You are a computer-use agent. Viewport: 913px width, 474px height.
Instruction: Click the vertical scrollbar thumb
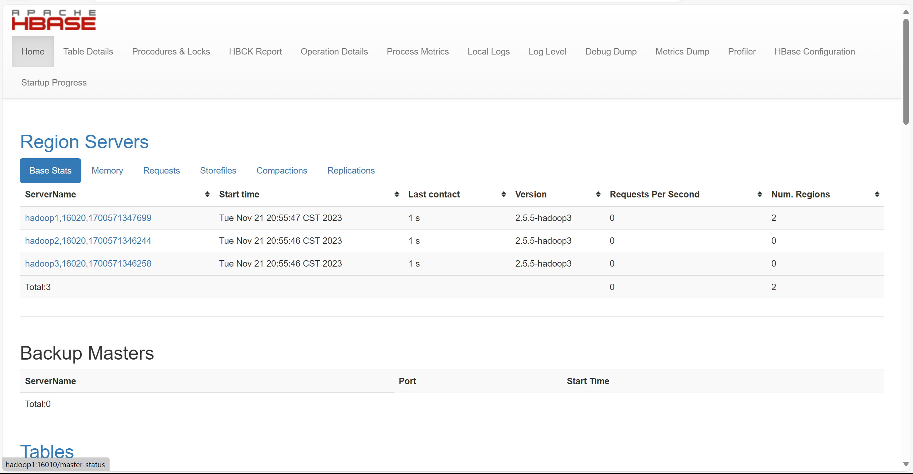[906, 71]
